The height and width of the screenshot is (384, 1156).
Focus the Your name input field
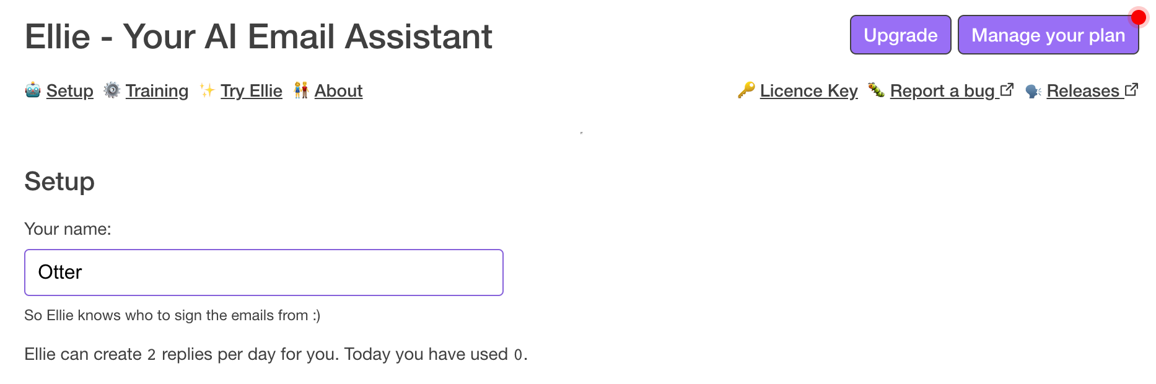[x=264, y=273]
